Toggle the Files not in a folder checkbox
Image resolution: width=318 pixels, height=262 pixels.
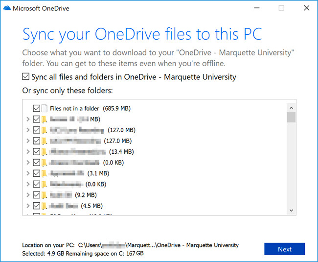[x=36, y=108]
